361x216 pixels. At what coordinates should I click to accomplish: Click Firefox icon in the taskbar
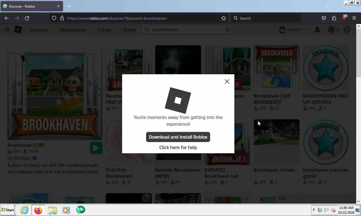(x=38, y=210)
